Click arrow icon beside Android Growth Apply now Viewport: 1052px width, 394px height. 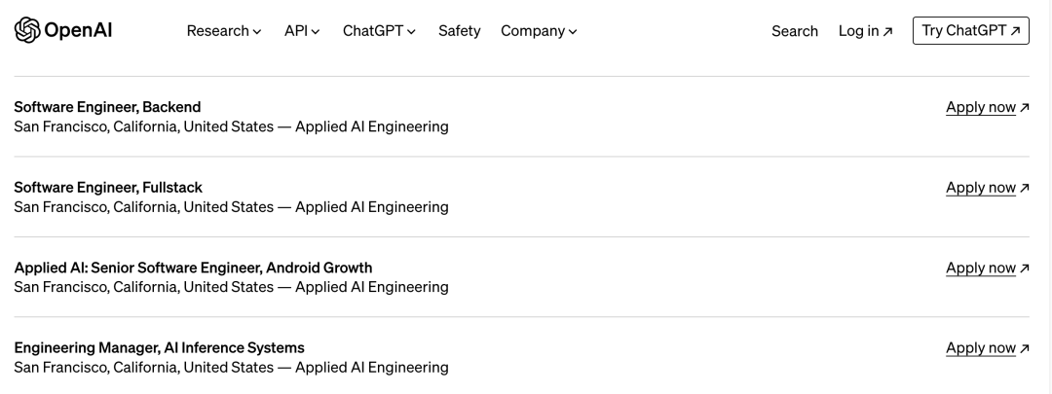tap(1025, 269)
